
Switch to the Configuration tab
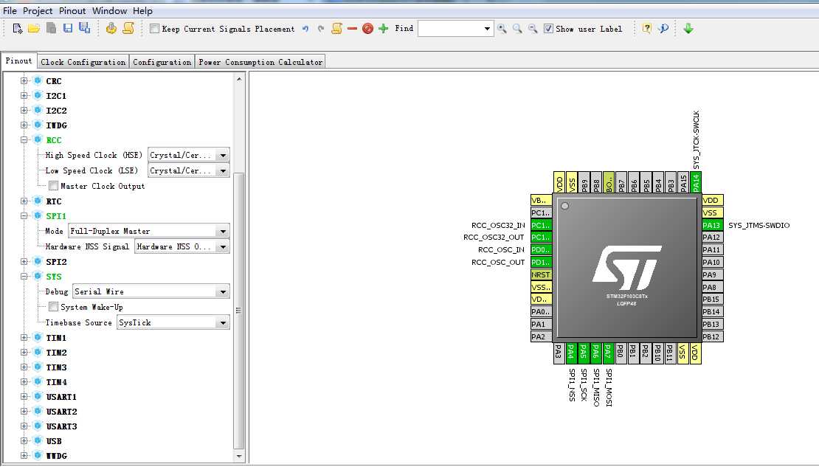click(162, 62)
